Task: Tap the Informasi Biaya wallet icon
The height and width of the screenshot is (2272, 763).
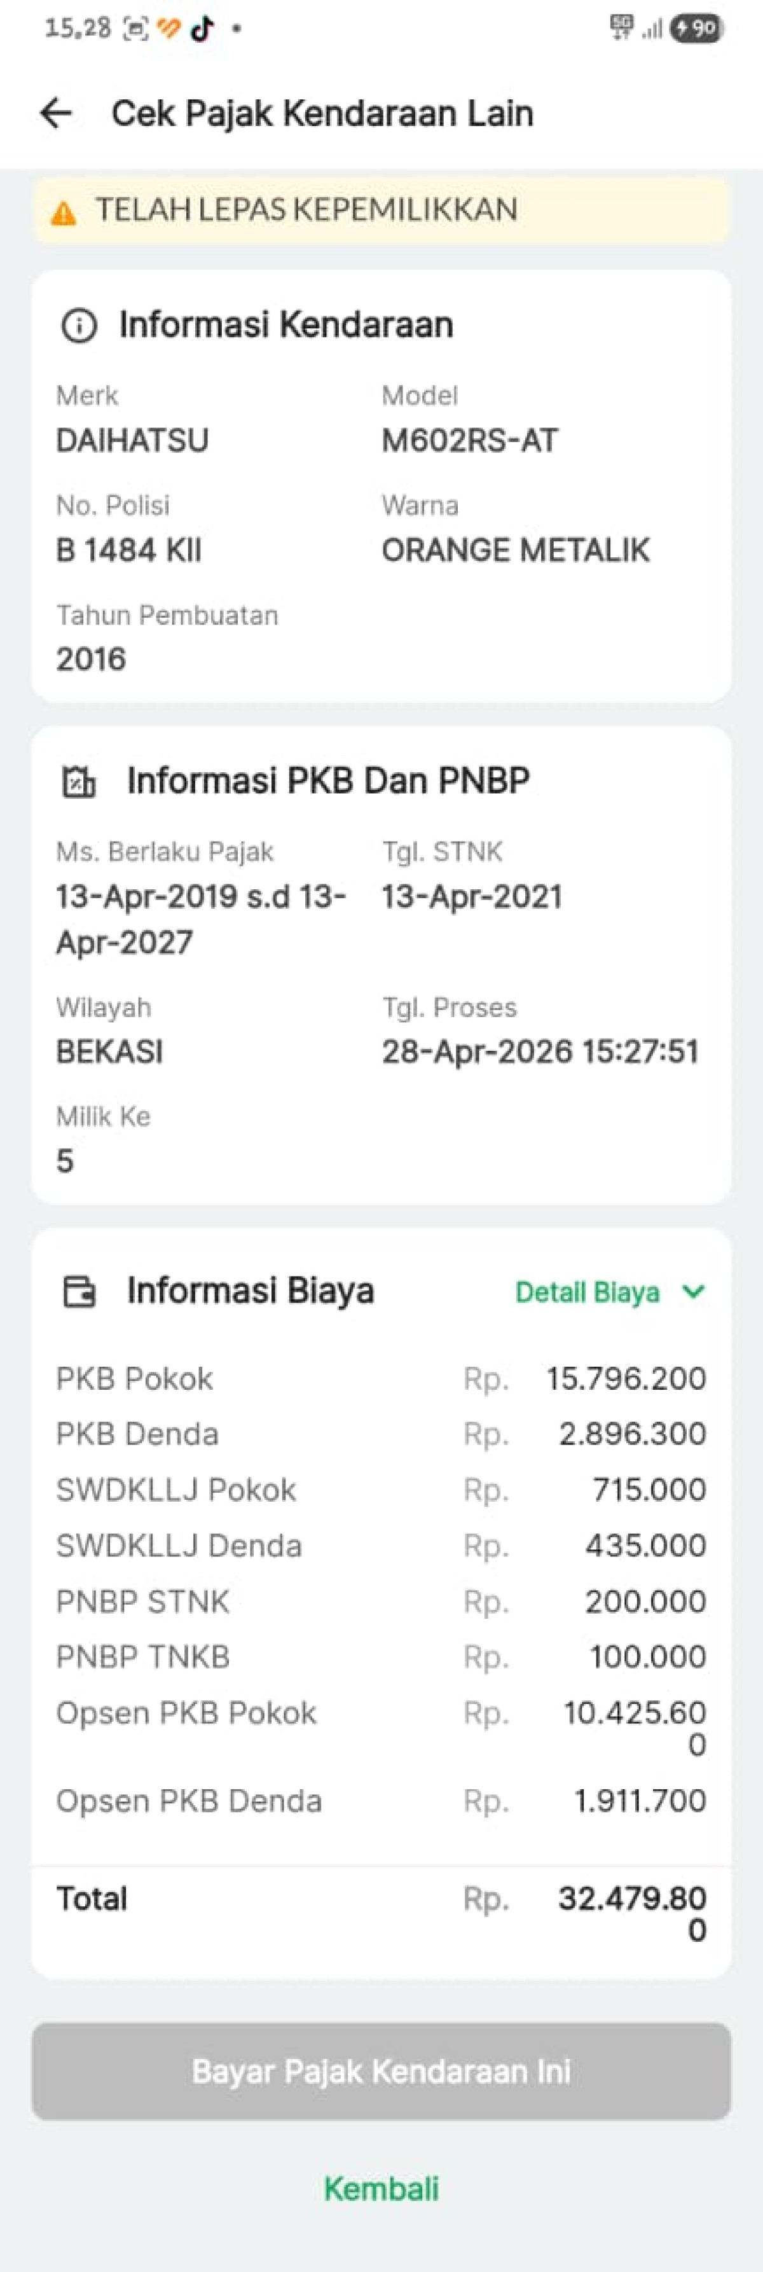Action: [x=79, y=1291]
